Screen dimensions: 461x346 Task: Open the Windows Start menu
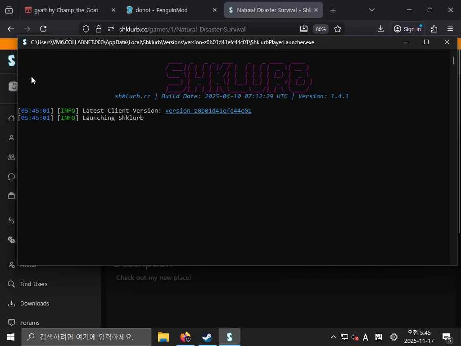11,337
